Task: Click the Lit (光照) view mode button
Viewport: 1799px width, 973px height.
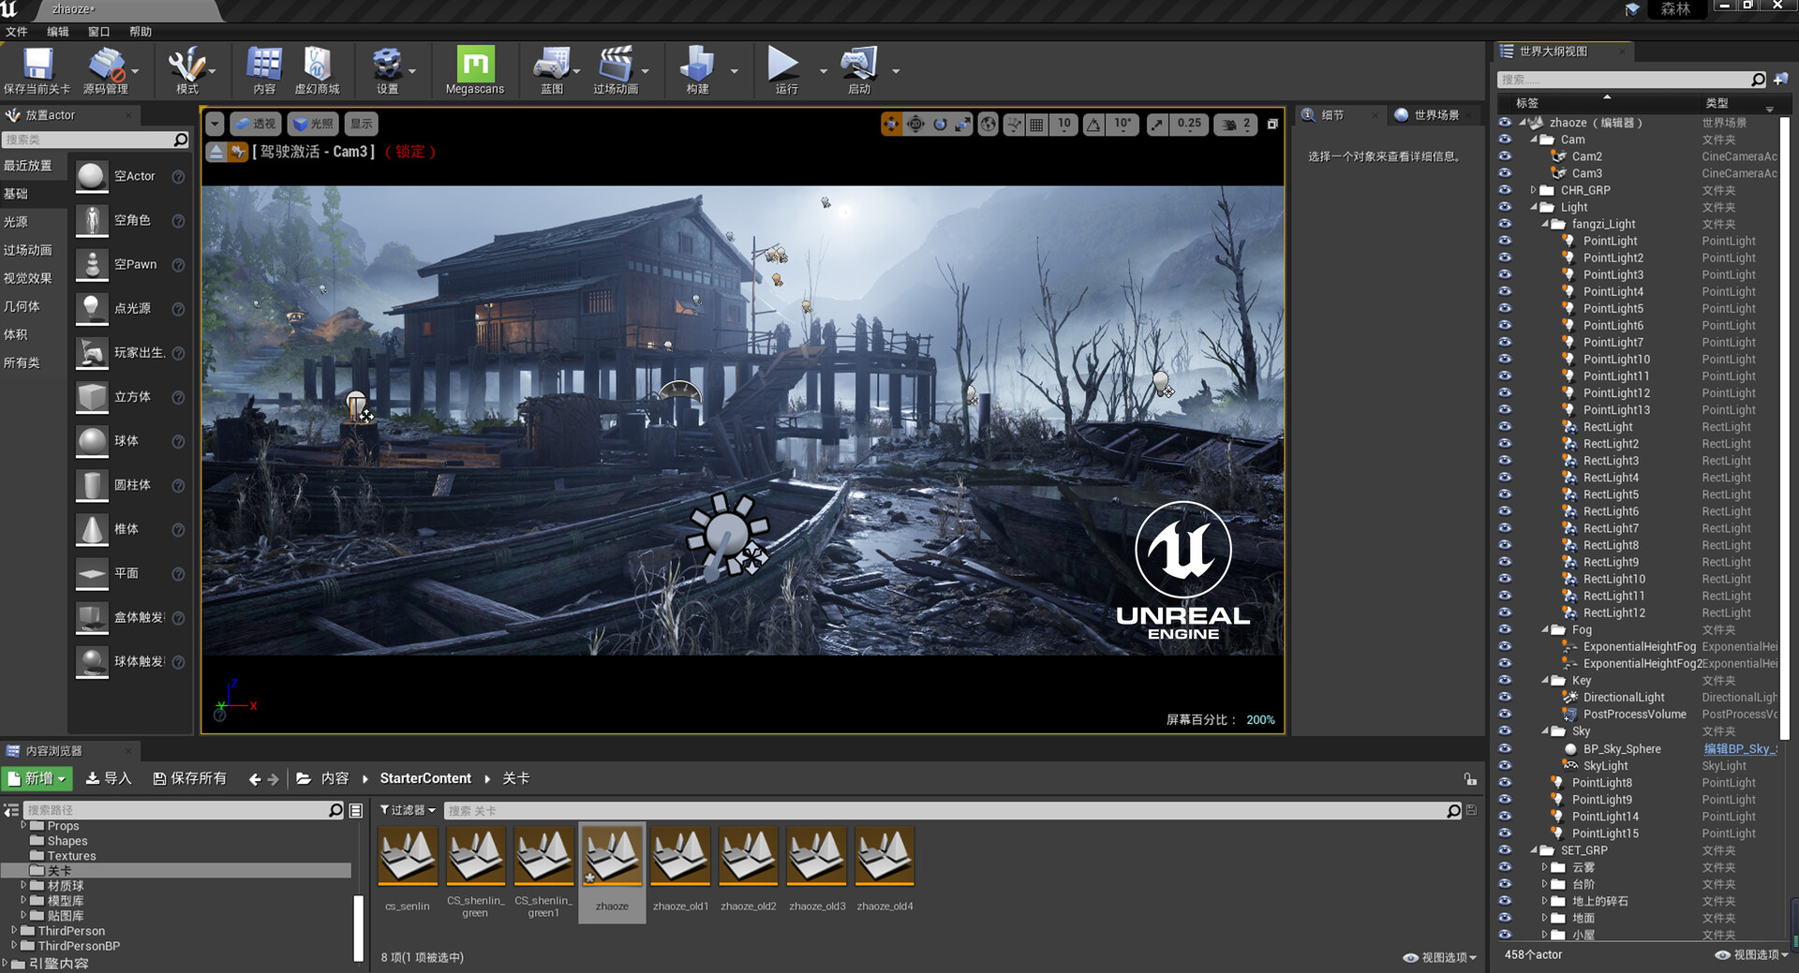Action: (313, 124)
